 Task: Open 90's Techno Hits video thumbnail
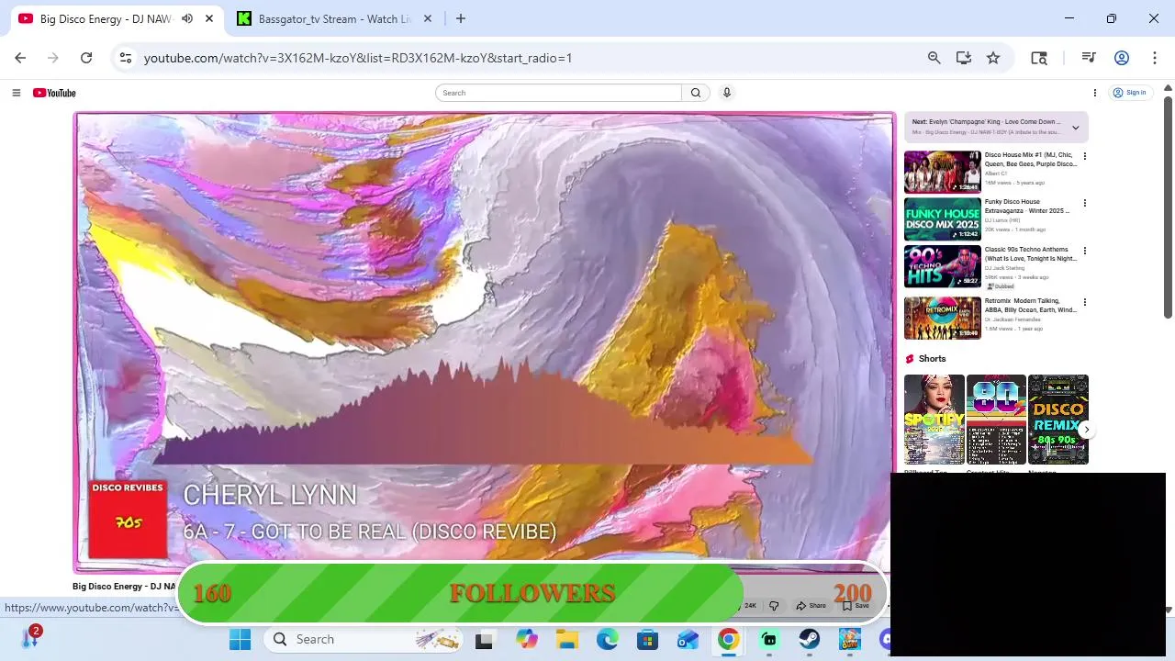coord(943,267)
